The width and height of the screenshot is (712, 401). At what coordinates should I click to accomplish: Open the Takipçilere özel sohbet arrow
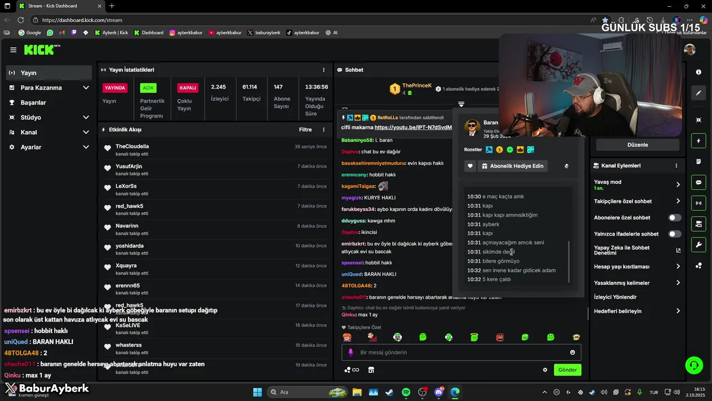tap(678, 201)
